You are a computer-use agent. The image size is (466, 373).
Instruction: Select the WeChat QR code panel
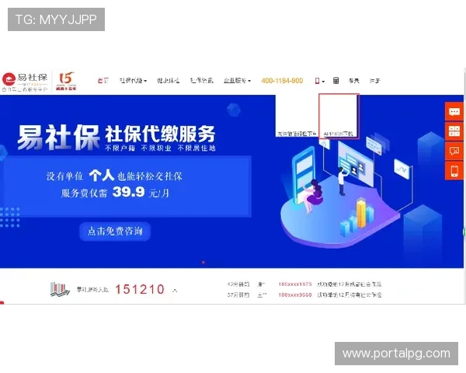pos(297,116)
